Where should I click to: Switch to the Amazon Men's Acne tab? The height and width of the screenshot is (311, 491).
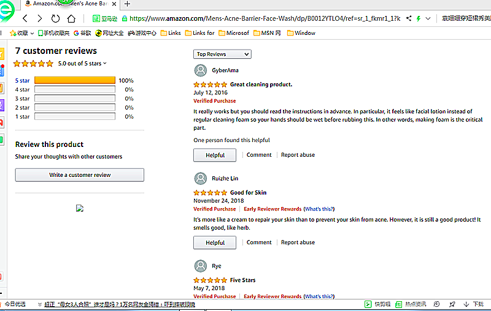tap(71, 4)
